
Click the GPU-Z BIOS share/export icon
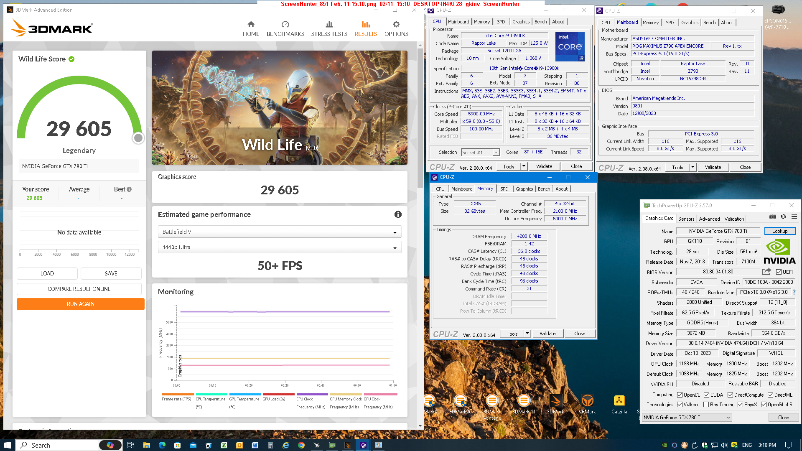[x=767, y=272]
